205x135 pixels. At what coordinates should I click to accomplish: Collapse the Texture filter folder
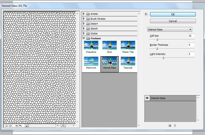coord(84,38)
